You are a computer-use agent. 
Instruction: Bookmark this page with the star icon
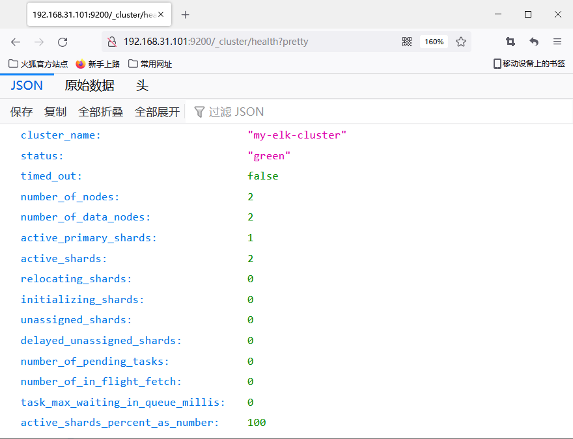(x=461, y=42)
